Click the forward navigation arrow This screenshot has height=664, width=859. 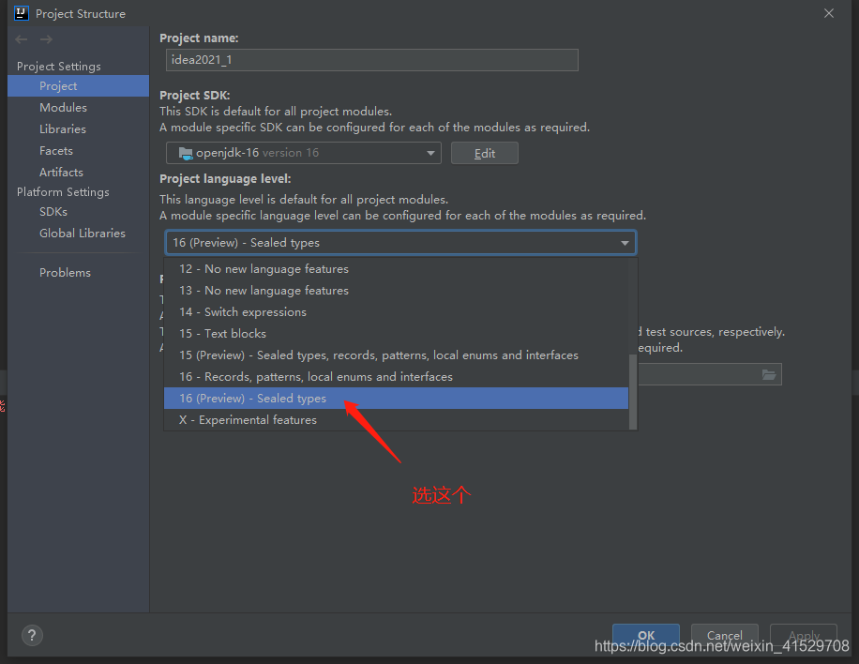(x=47, y=39)
